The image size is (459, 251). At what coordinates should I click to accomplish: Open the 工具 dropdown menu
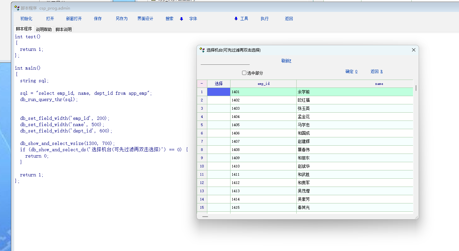tap(244, 19)
